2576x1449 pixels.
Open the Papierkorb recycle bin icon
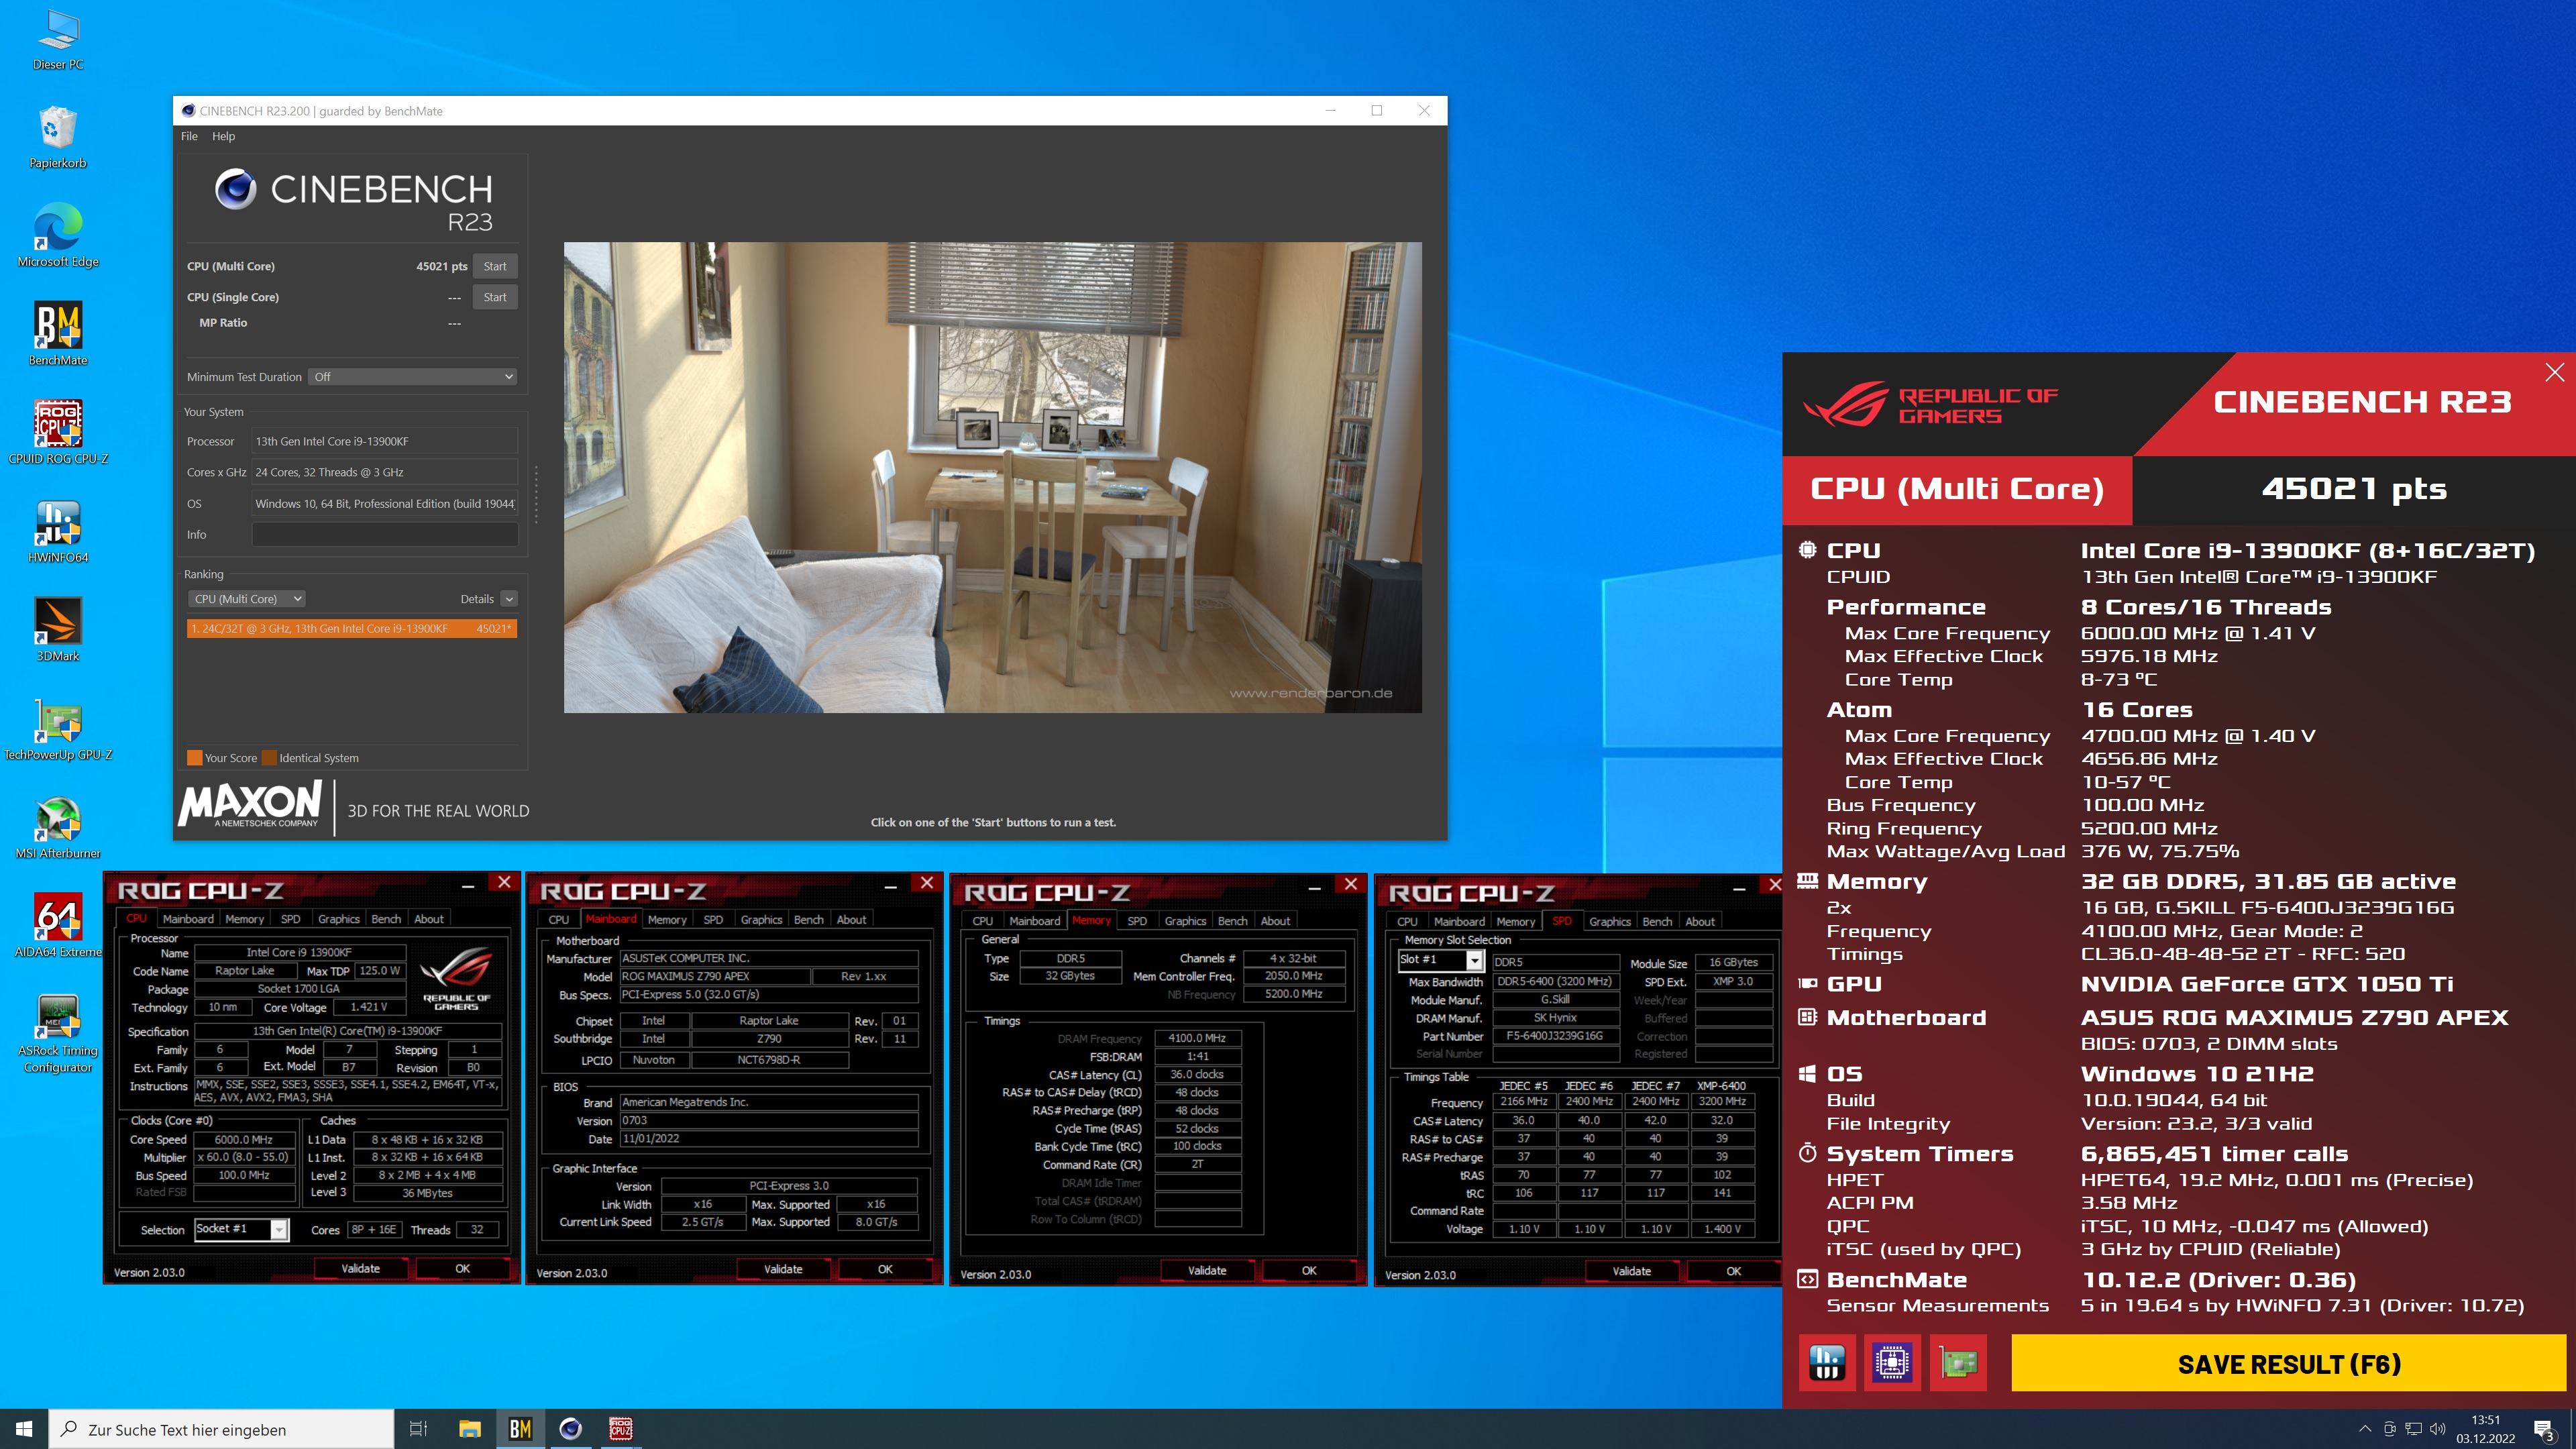coord(58,138)
